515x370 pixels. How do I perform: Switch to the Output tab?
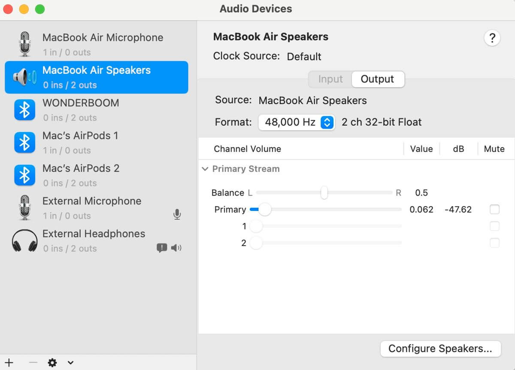point(377,79)
